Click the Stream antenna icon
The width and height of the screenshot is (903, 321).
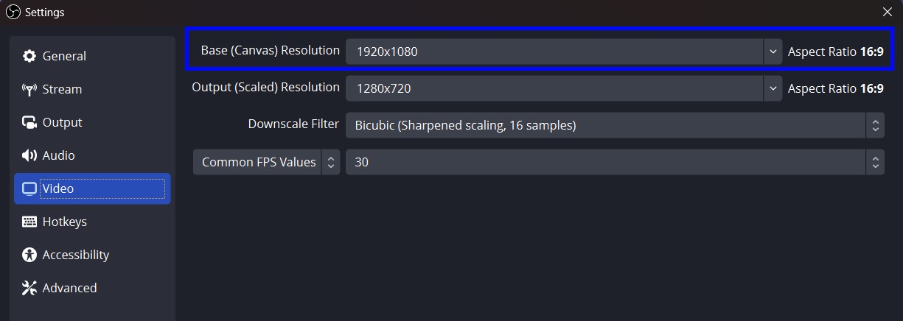(29, 90)
